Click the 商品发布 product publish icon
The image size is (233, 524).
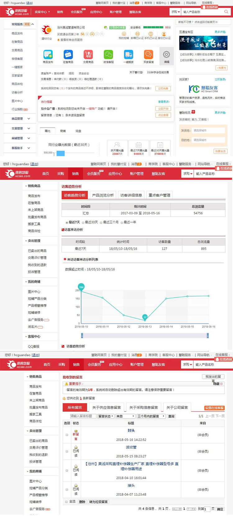pyautogui.click(x=48, y=55)
